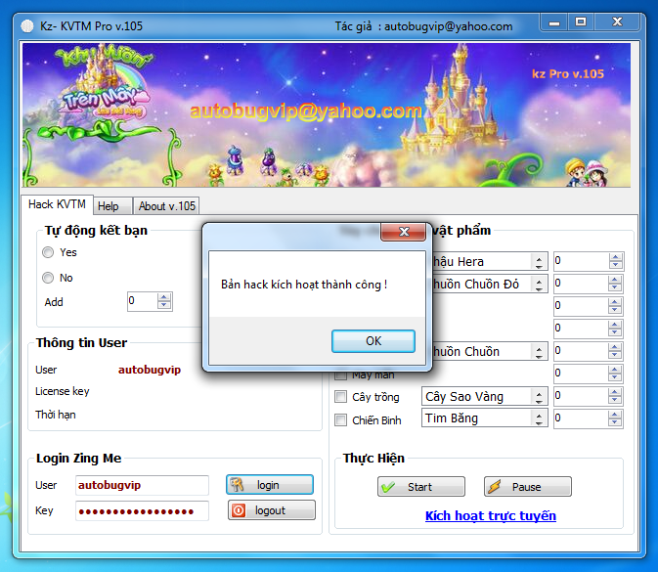Screen dimensions: 658x572
Task: Enable the Cây trồng checkbox
Action: (x=341, y=397)
